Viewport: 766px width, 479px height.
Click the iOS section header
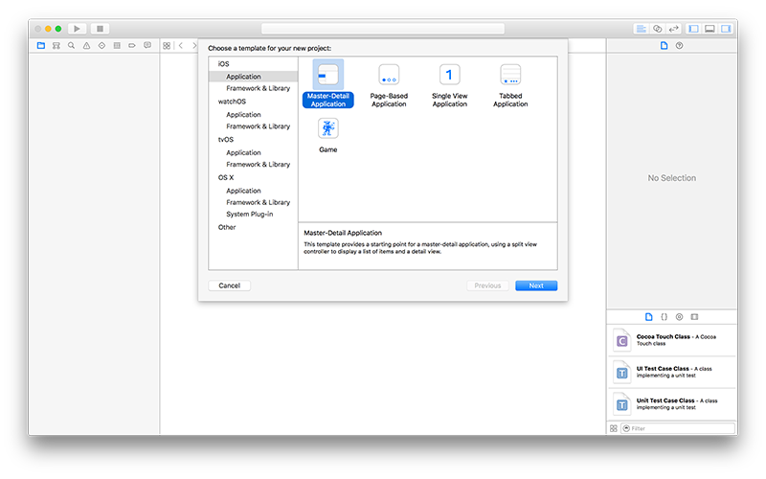[224, 64]
